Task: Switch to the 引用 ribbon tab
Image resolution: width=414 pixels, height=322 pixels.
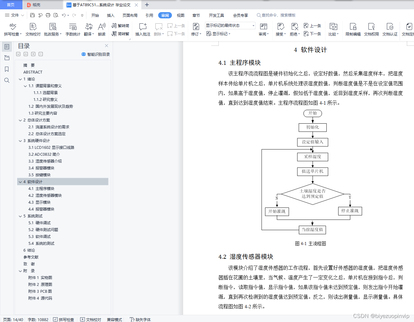Action: point(149,15)
